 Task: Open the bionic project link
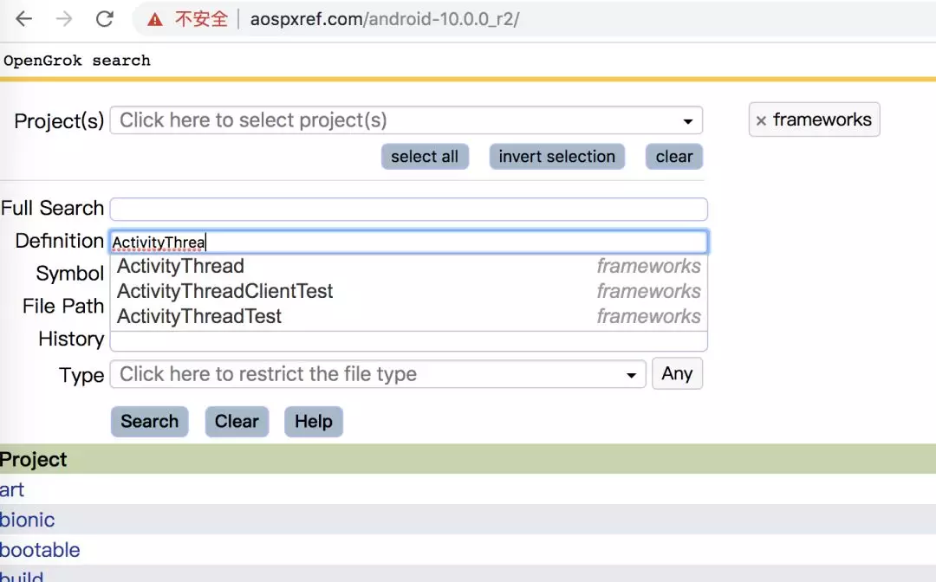click(x=28, y=520)
